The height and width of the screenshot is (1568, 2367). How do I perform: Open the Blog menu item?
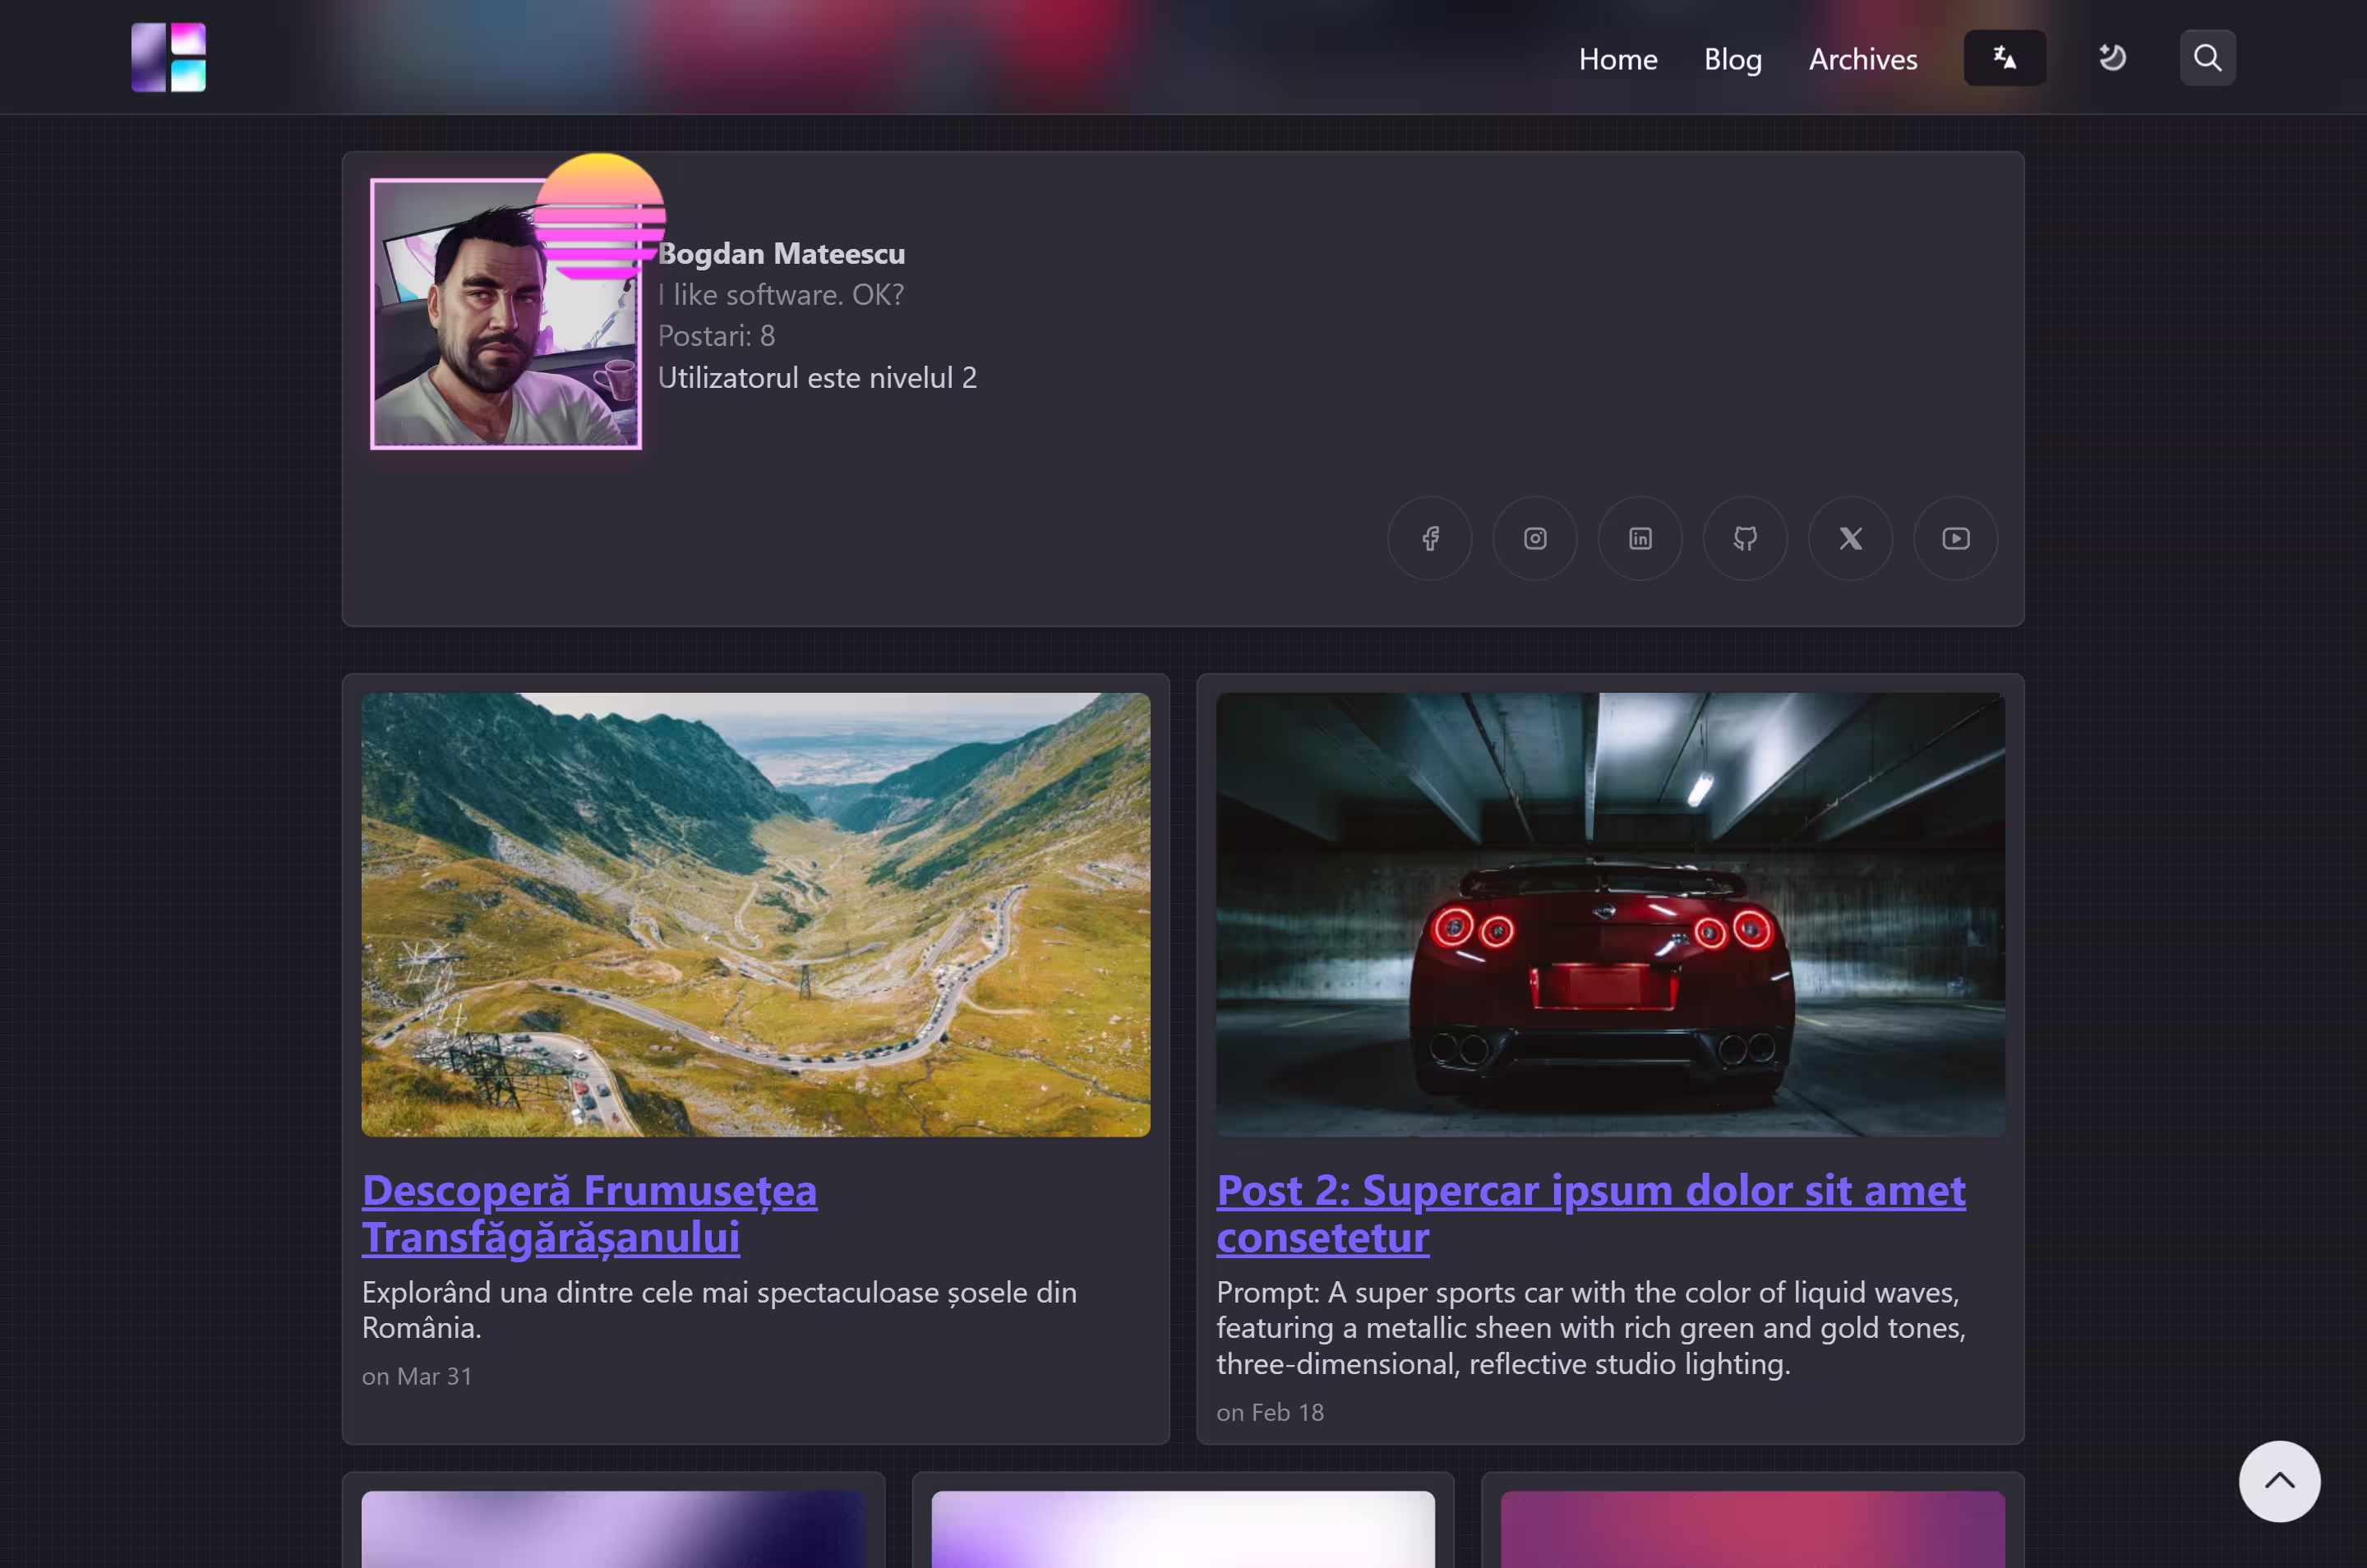(x=1732, y=59)
